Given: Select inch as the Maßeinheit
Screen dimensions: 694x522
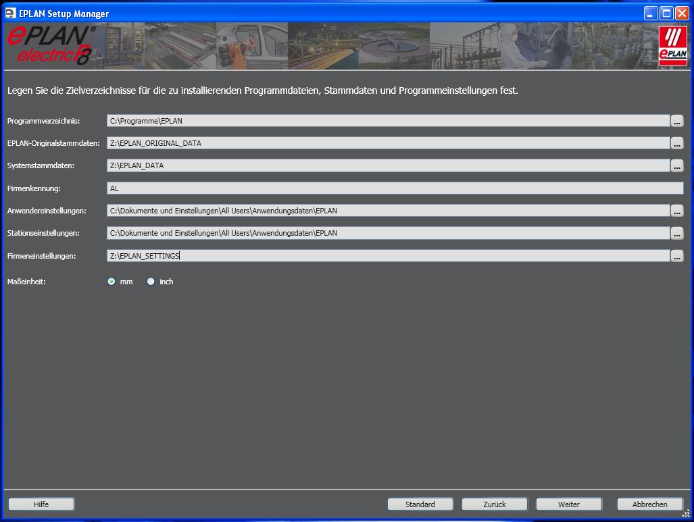Looking at the screenshot, I should tap(151, 282).
